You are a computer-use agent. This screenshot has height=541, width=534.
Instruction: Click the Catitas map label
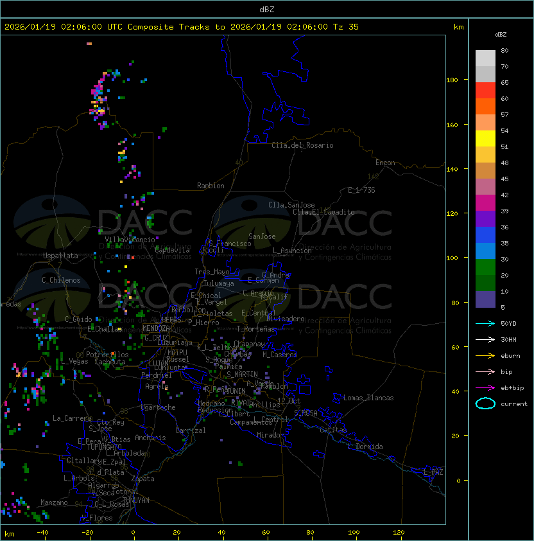click(333, 430)
